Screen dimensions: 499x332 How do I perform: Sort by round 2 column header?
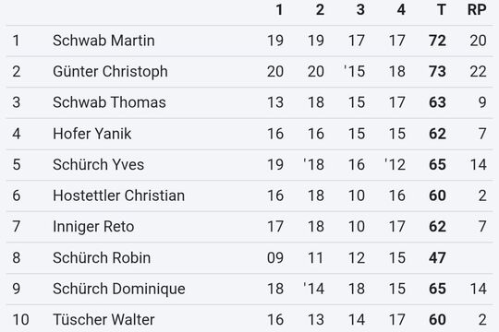click(x=320, y=10)
